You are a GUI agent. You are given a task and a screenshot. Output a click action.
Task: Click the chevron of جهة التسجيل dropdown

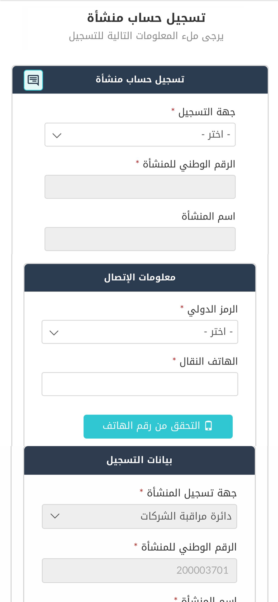[57, 134]
